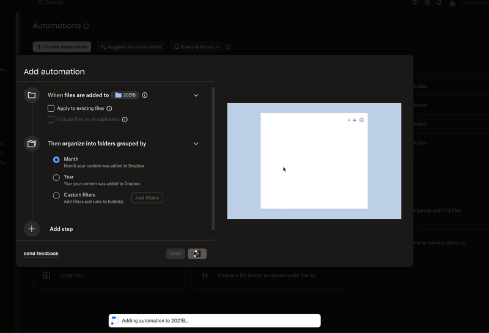Image resolution: width=489 pixels, height=333 pixels.
Task: Open the apps grid icon in top bar
Action: (416, 2)
